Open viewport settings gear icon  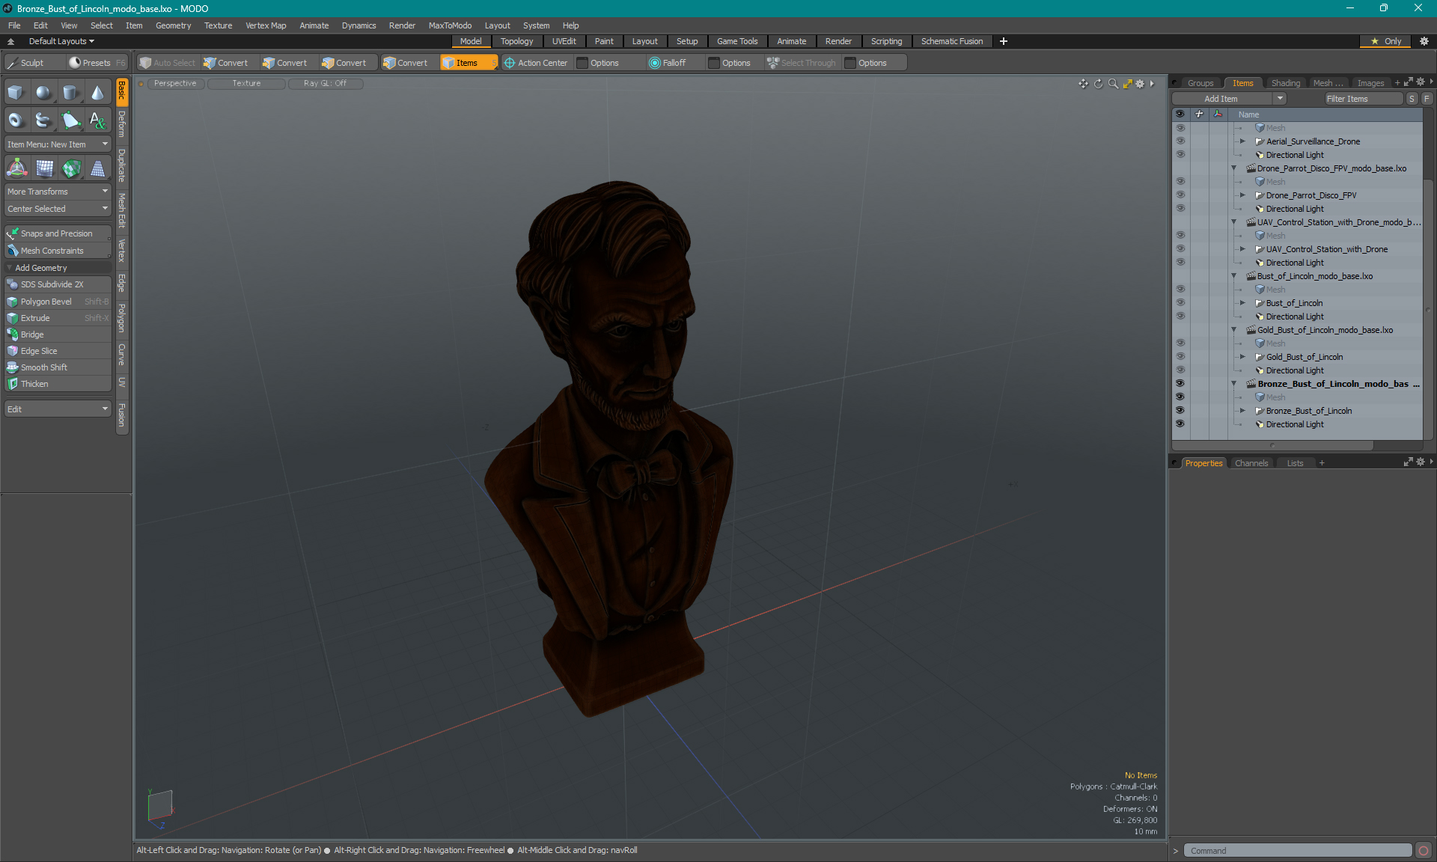pos(1140,84)
